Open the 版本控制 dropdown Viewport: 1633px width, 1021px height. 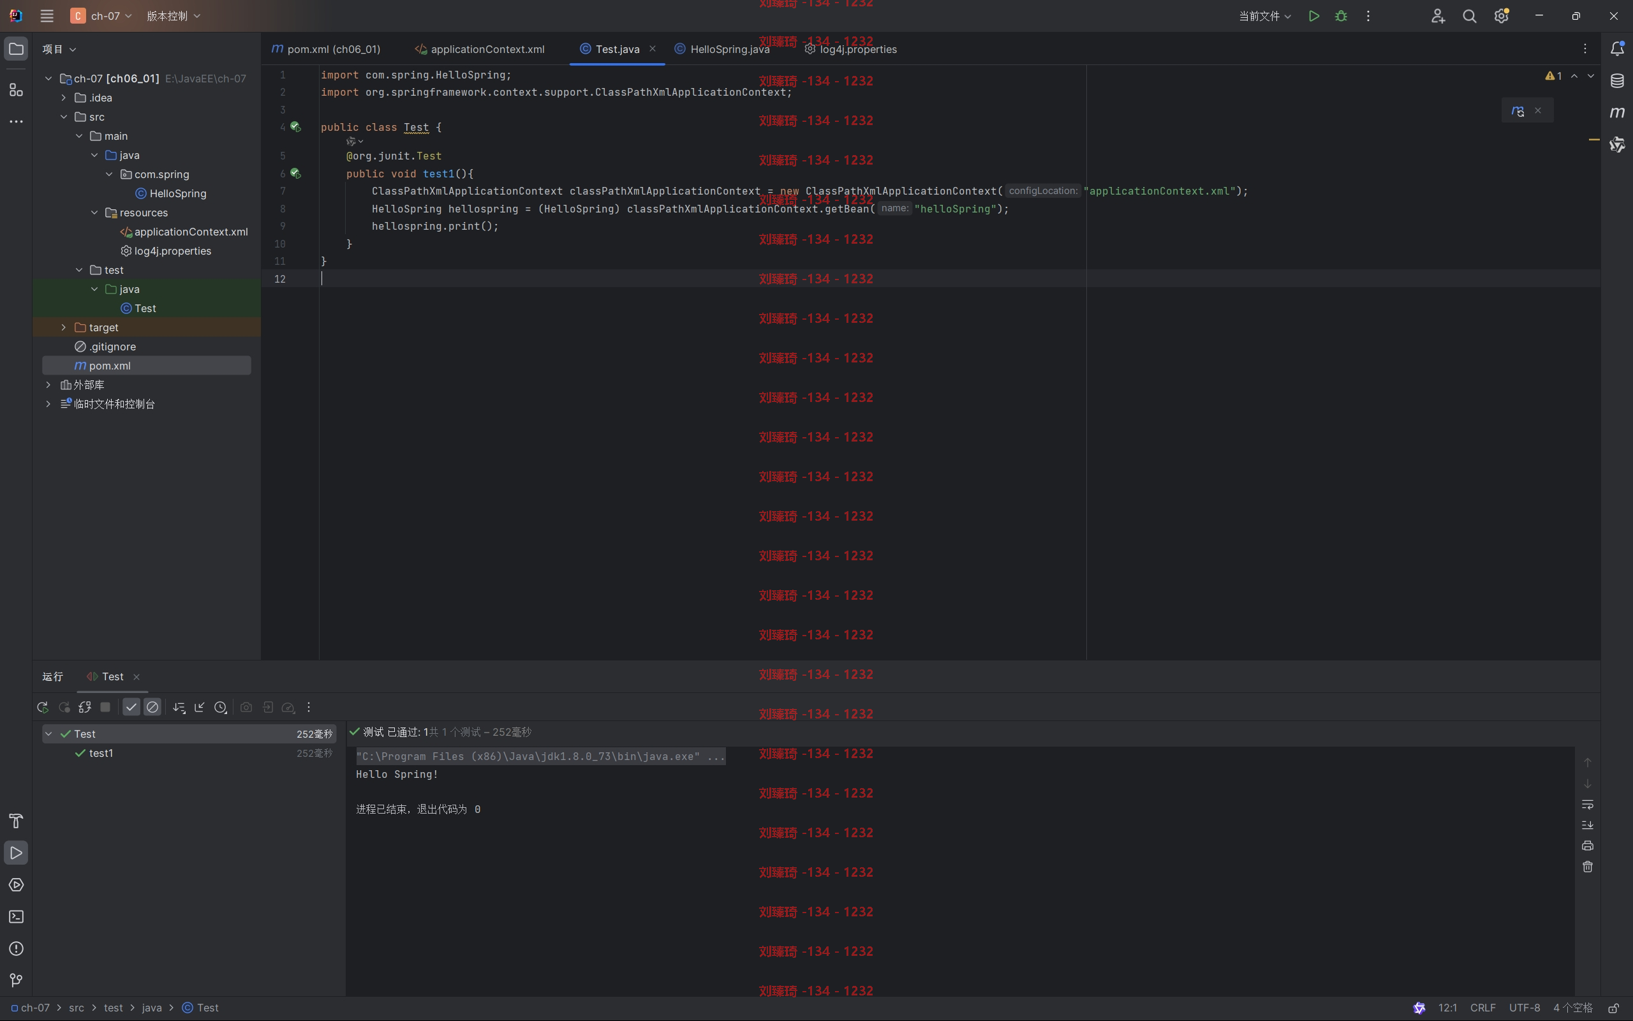point(174,15)
